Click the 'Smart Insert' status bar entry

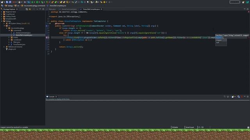click(x=189, y=127)
